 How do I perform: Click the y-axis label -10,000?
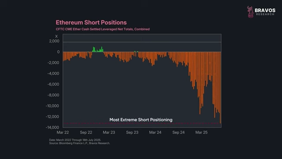[x=52, y=106]
